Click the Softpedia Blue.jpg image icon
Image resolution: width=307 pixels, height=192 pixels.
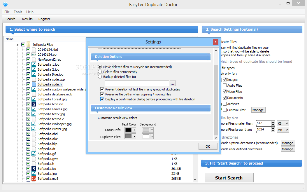coord(34,74)
